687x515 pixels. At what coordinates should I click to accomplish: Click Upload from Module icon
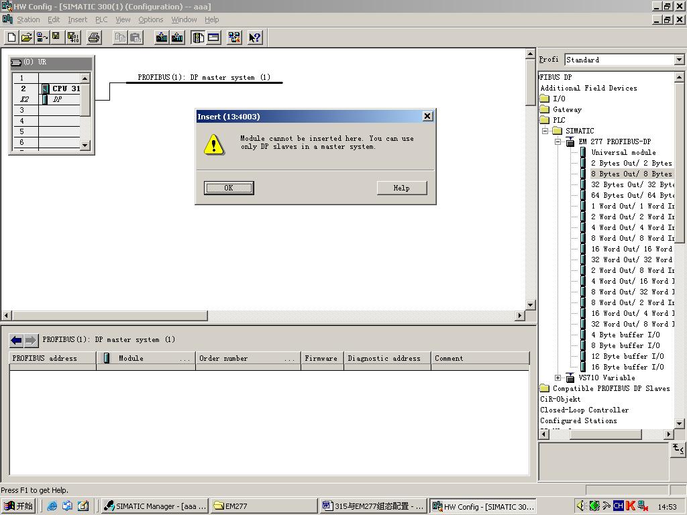177,38
